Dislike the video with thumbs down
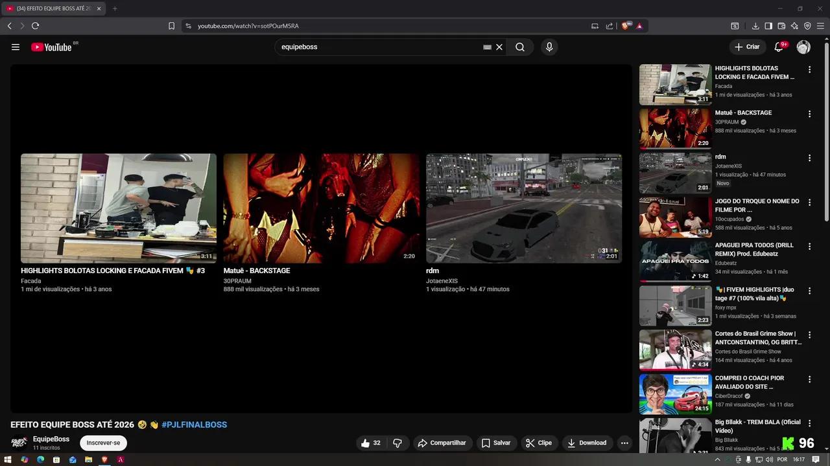Viewport: 830px width, 466px height. [397, 443]
